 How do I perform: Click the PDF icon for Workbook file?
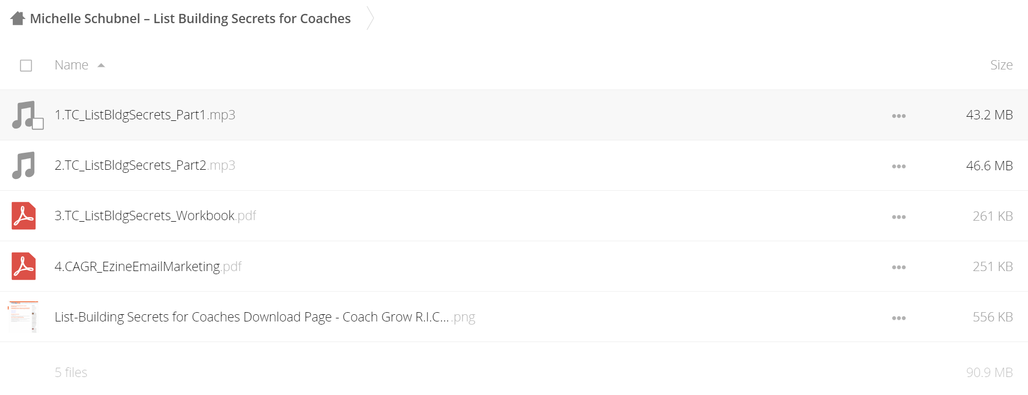(x=24, y=216)
